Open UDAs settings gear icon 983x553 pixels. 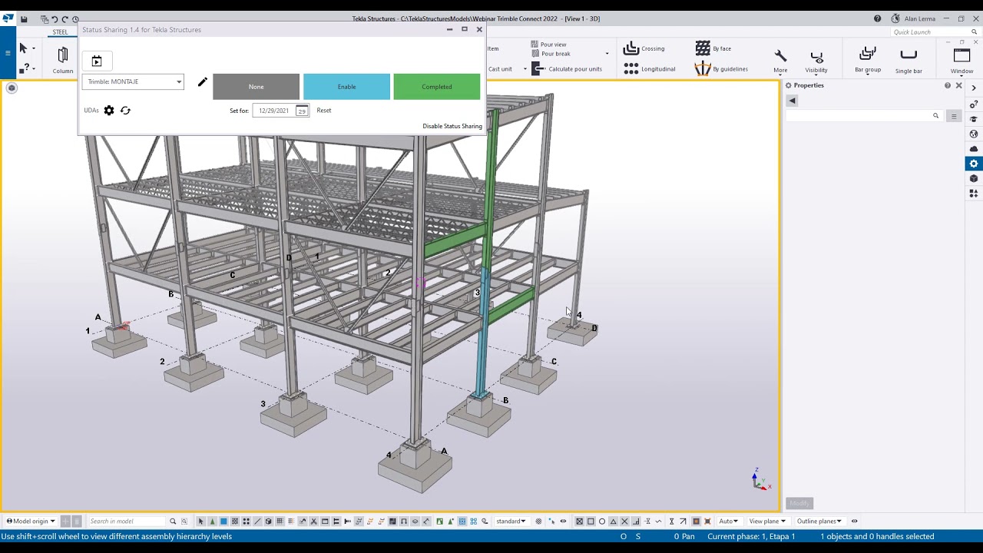click(x=109, y=111)
